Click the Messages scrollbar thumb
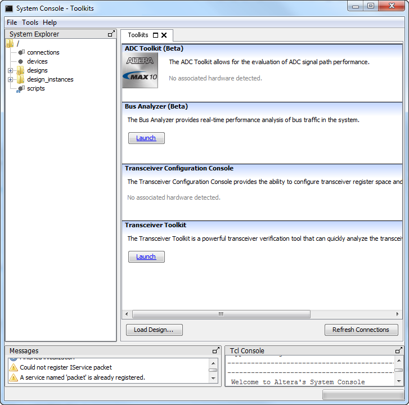 coord(213,370)
